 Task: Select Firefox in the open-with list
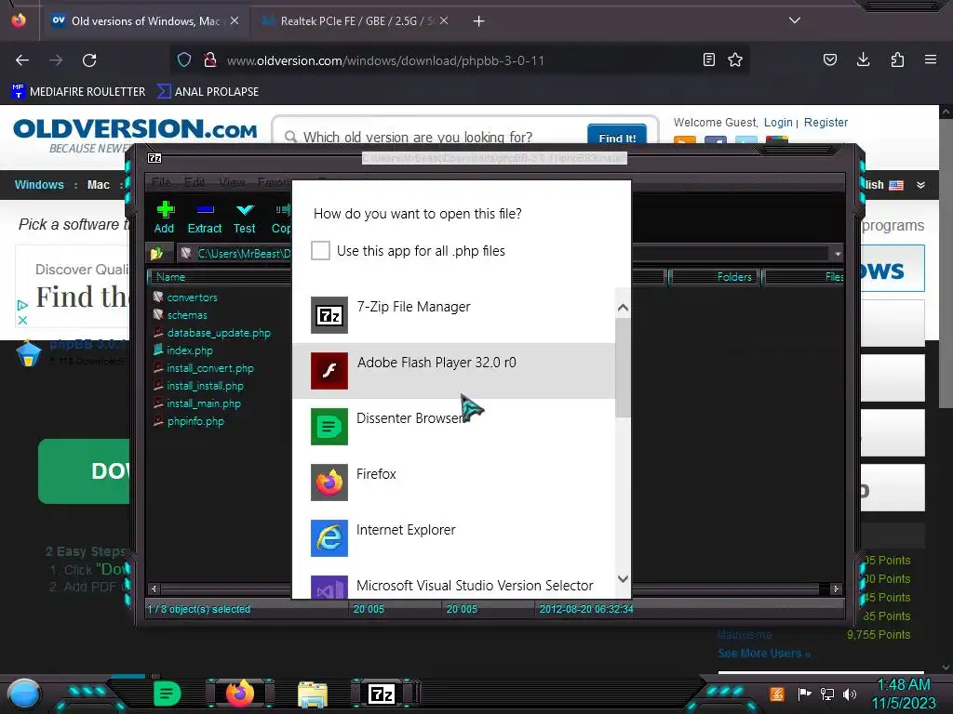point(453,483)
